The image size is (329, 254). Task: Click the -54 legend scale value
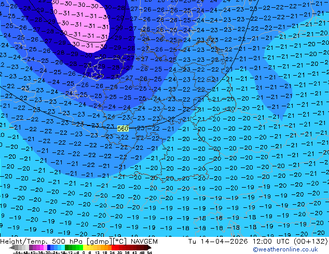(x=17, y=252)
